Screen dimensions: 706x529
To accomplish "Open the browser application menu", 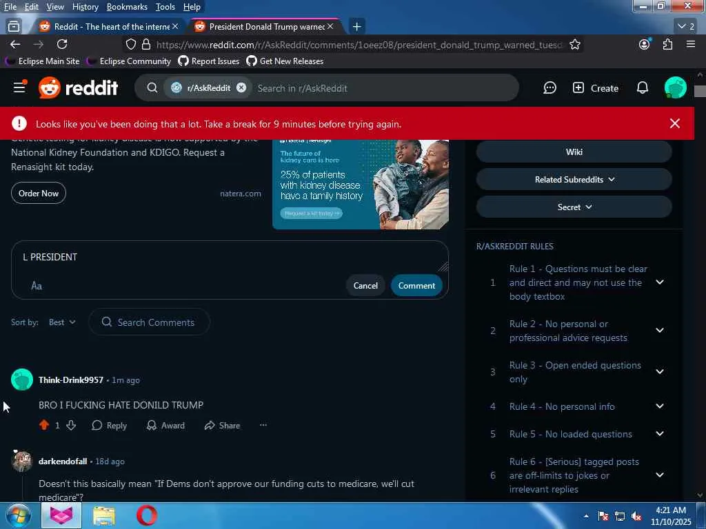I will 690,44.
